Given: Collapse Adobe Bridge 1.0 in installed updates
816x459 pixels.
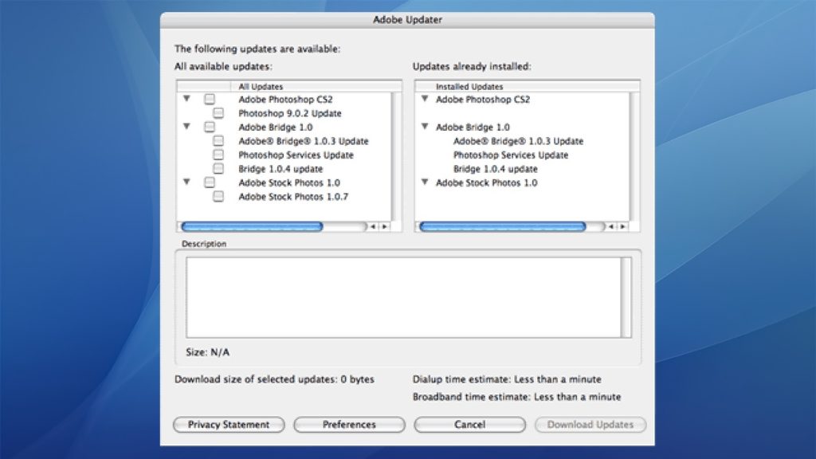Looking at the screenshot, I should pos(426,127).
